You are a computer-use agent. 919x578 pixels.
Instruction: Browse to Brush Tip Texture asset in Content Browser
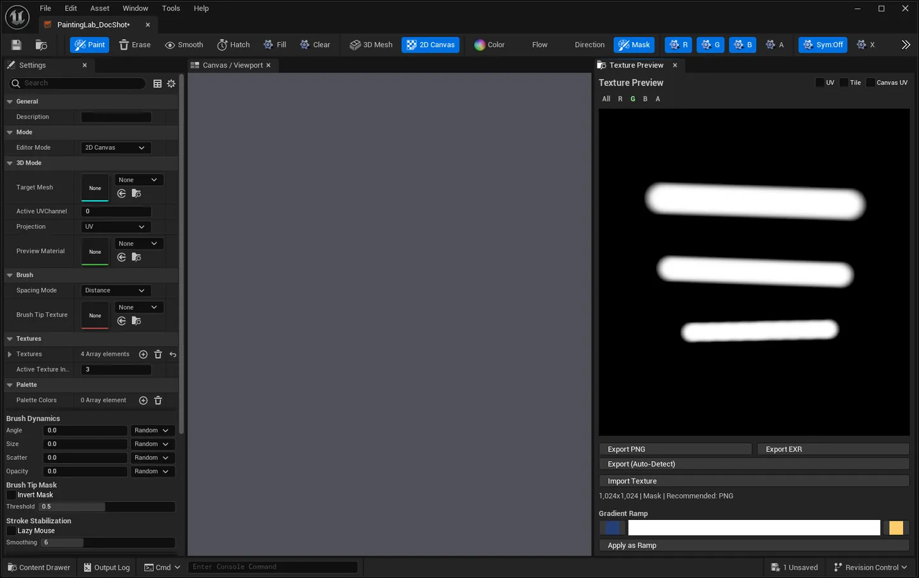click(x=136, y=321)
